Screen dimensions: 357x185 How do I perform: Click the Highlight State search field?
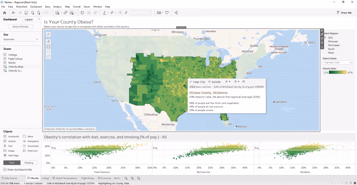338,62
